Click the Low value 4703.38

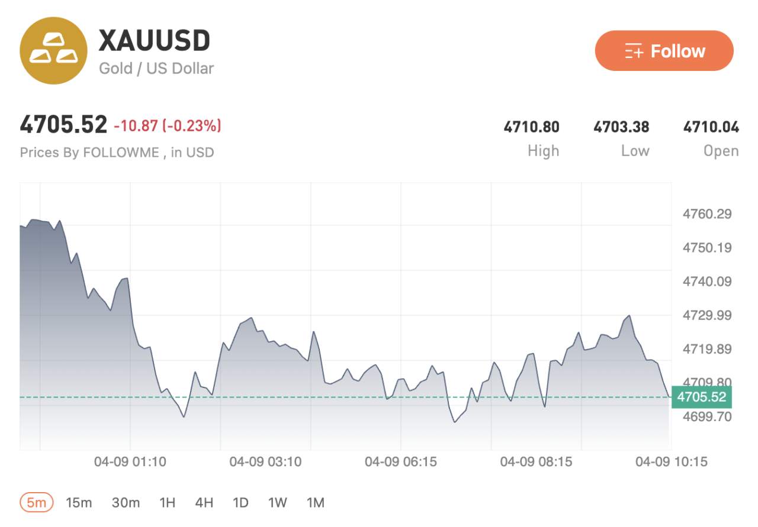coord(621,126)
